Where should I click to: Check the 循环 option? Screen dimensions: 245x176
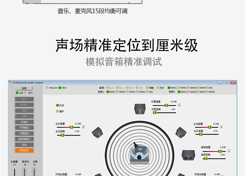click(57, 111)
